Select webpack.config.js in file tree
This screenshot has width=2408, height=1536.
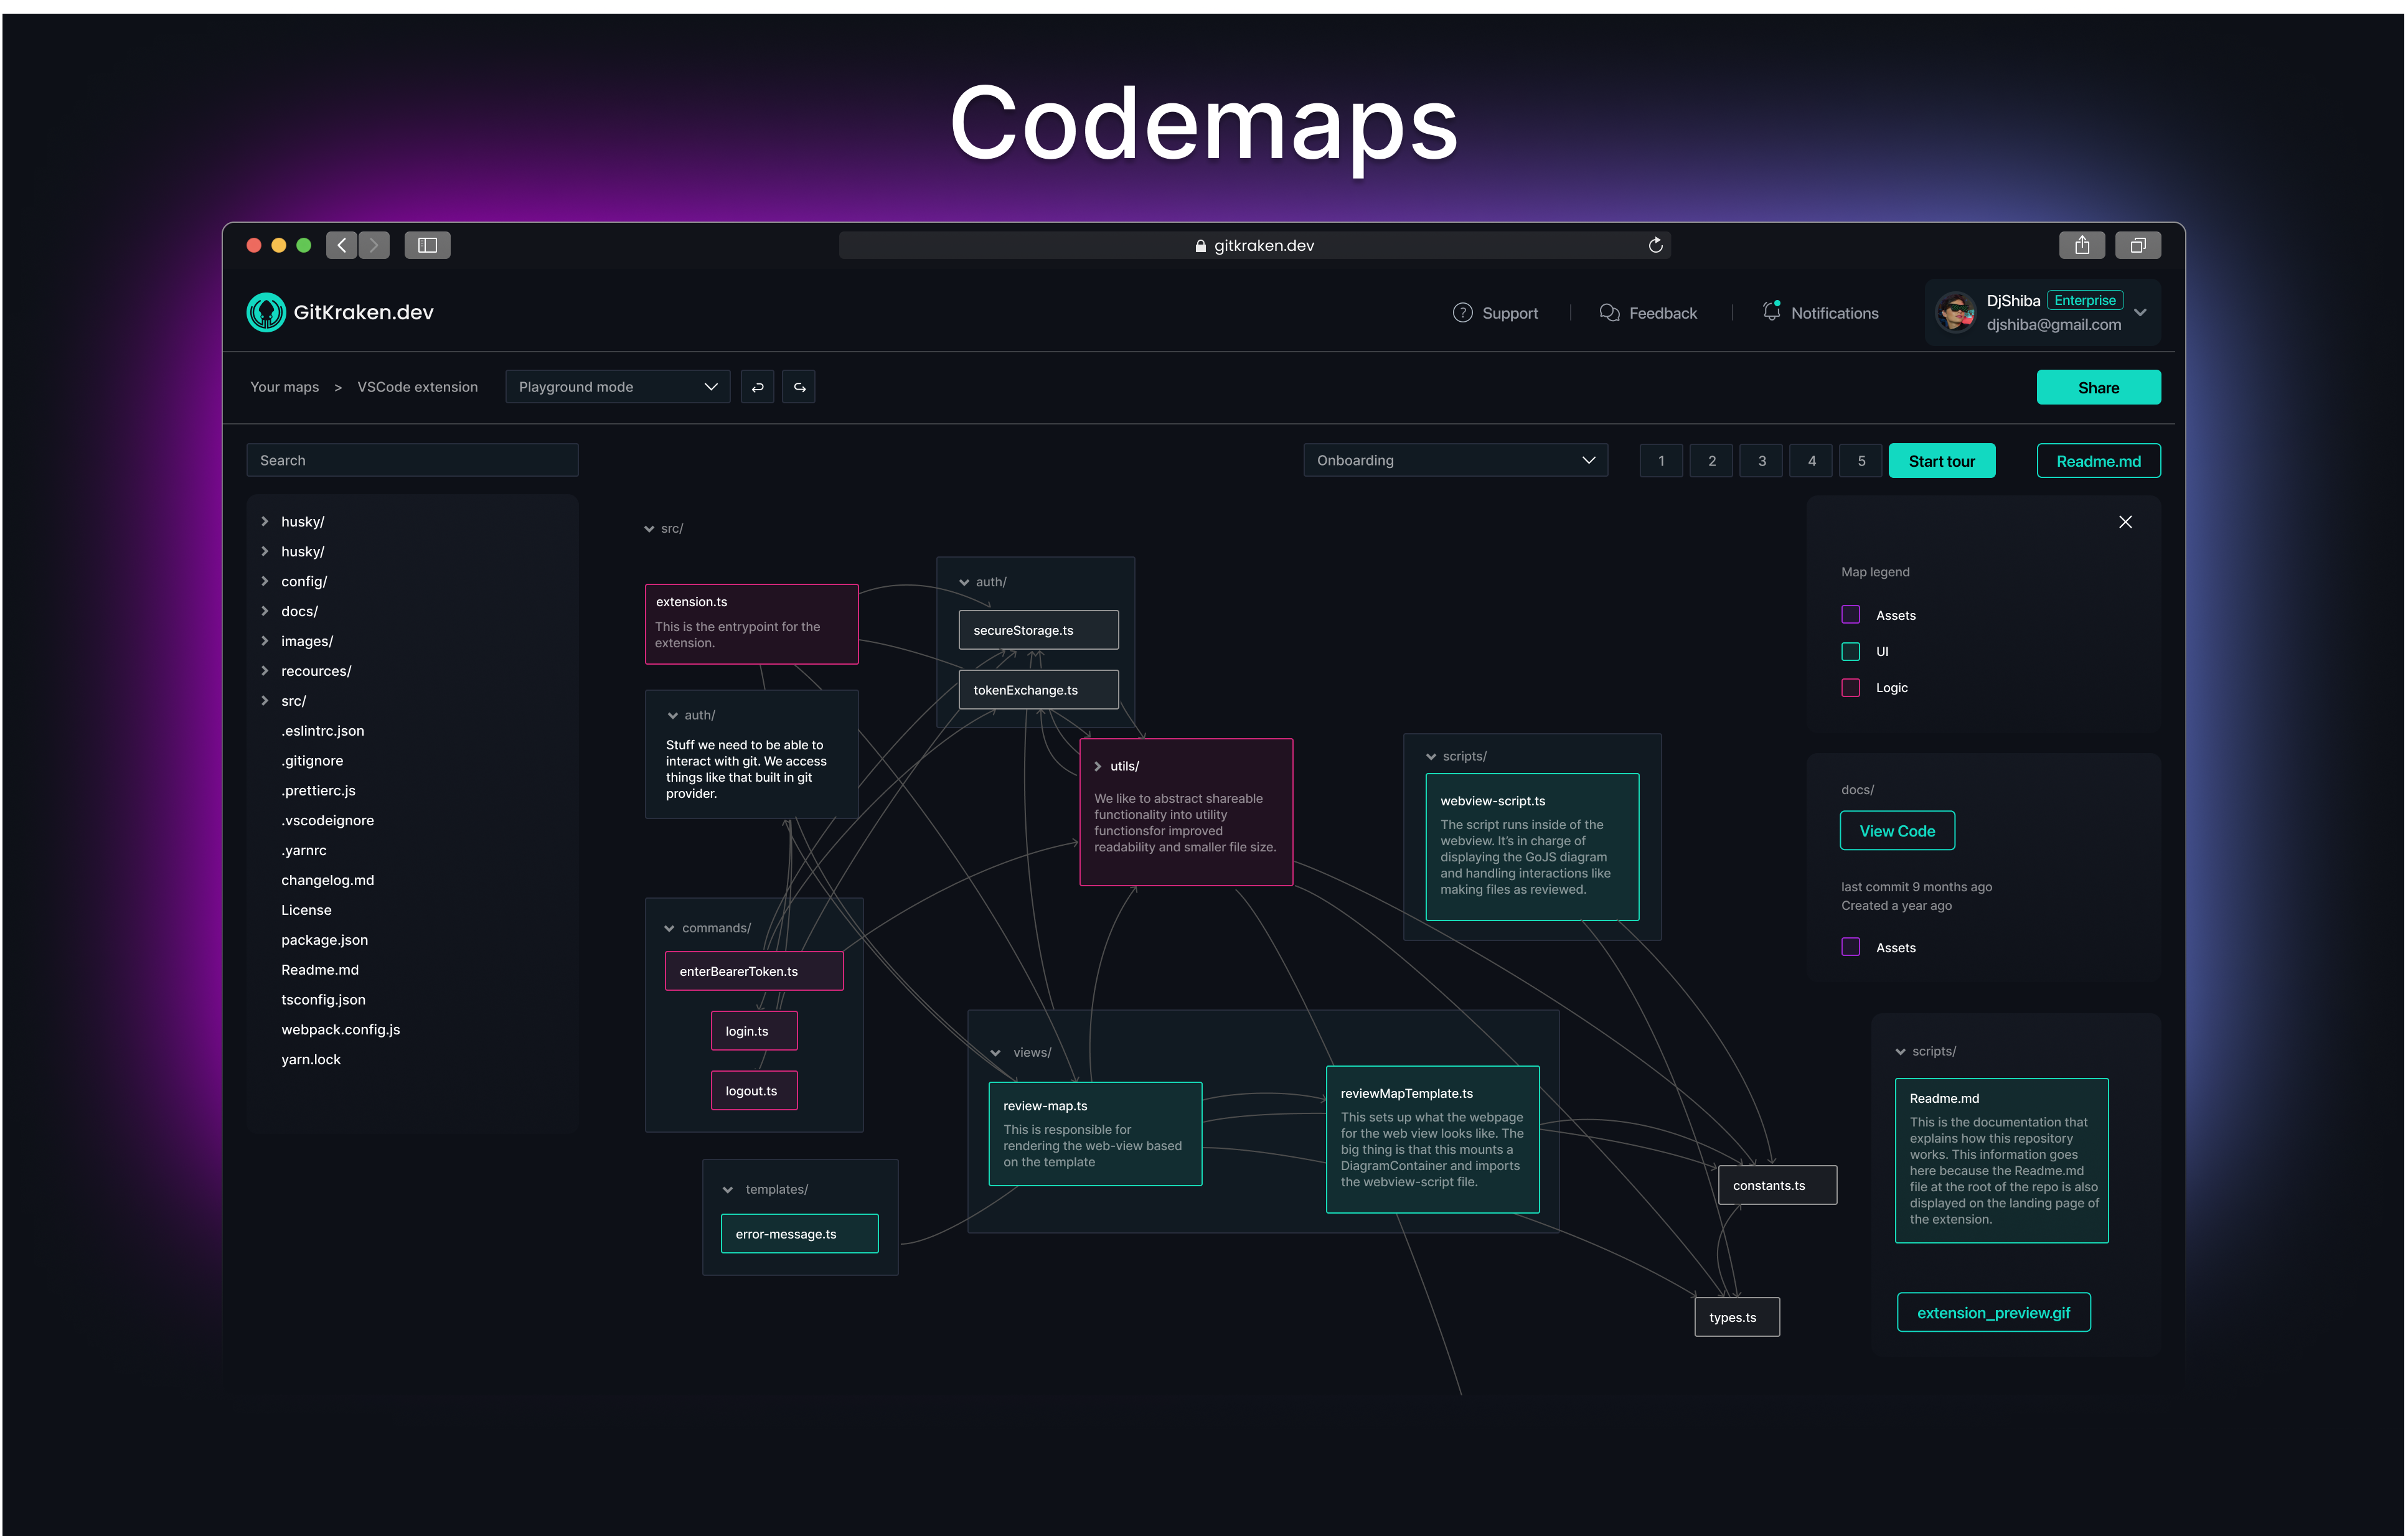(340, 1030)
